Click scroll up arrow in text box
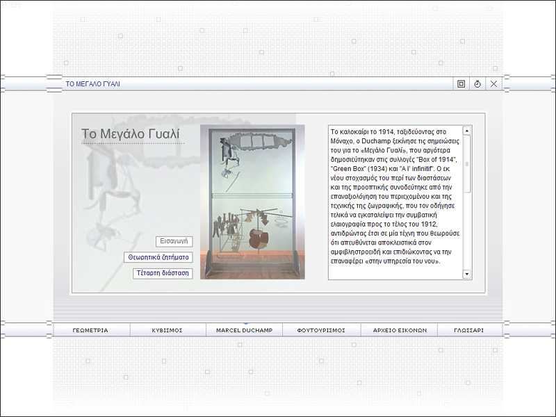The image size is (556, 417). click(467, 131)
